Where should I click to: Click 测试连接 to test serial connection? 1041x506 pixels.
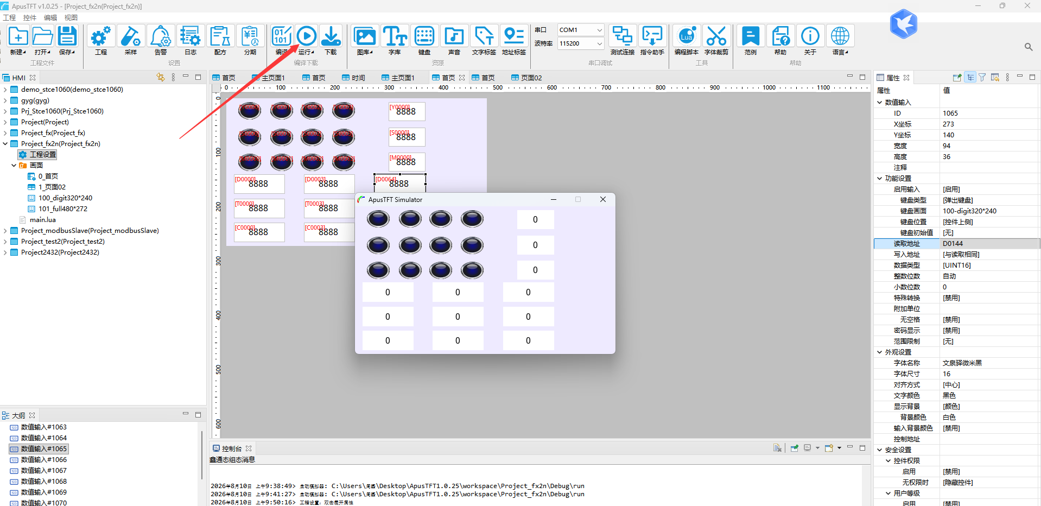[x=623, y=41]
